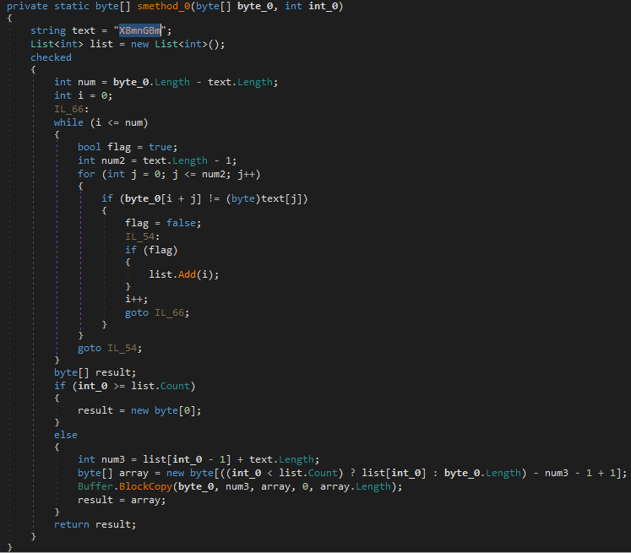Click the highlighted "X8mnGBm" string literal
Screen dimensions: 631x553
pyautogui.click(x=139, y=30)
